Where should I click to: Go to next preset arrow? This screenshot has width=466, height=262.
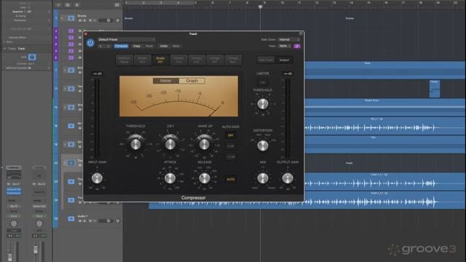click(108, 46)
